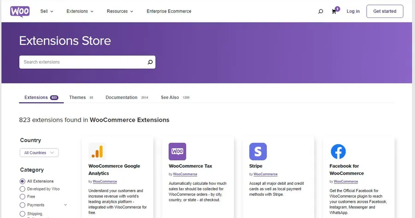Click the Stripe S logo icon
This screenshot has width=415, height=218.
pyautogui.click(x=258, y=152)
